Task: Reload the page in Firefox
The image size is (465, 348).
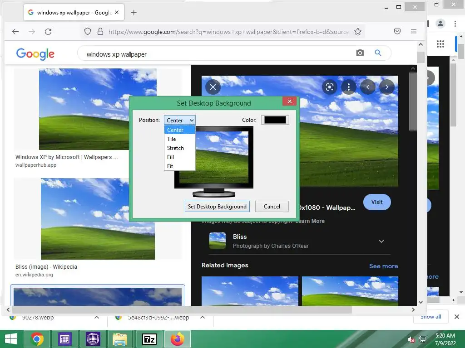Action: click(48, 32)
